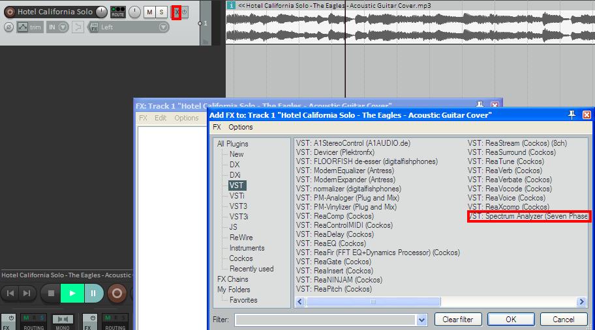This screenshot has width=595, height=330.
Task: Click the track FX button
Action: click(175, 12)
